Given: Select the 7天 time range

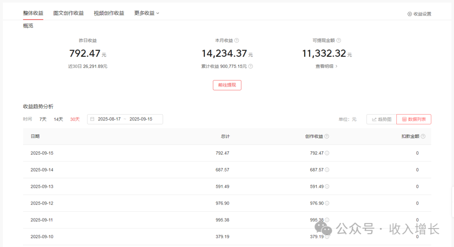Looking at the screenshot, I should pyautogui.click(x=43, y=119).
